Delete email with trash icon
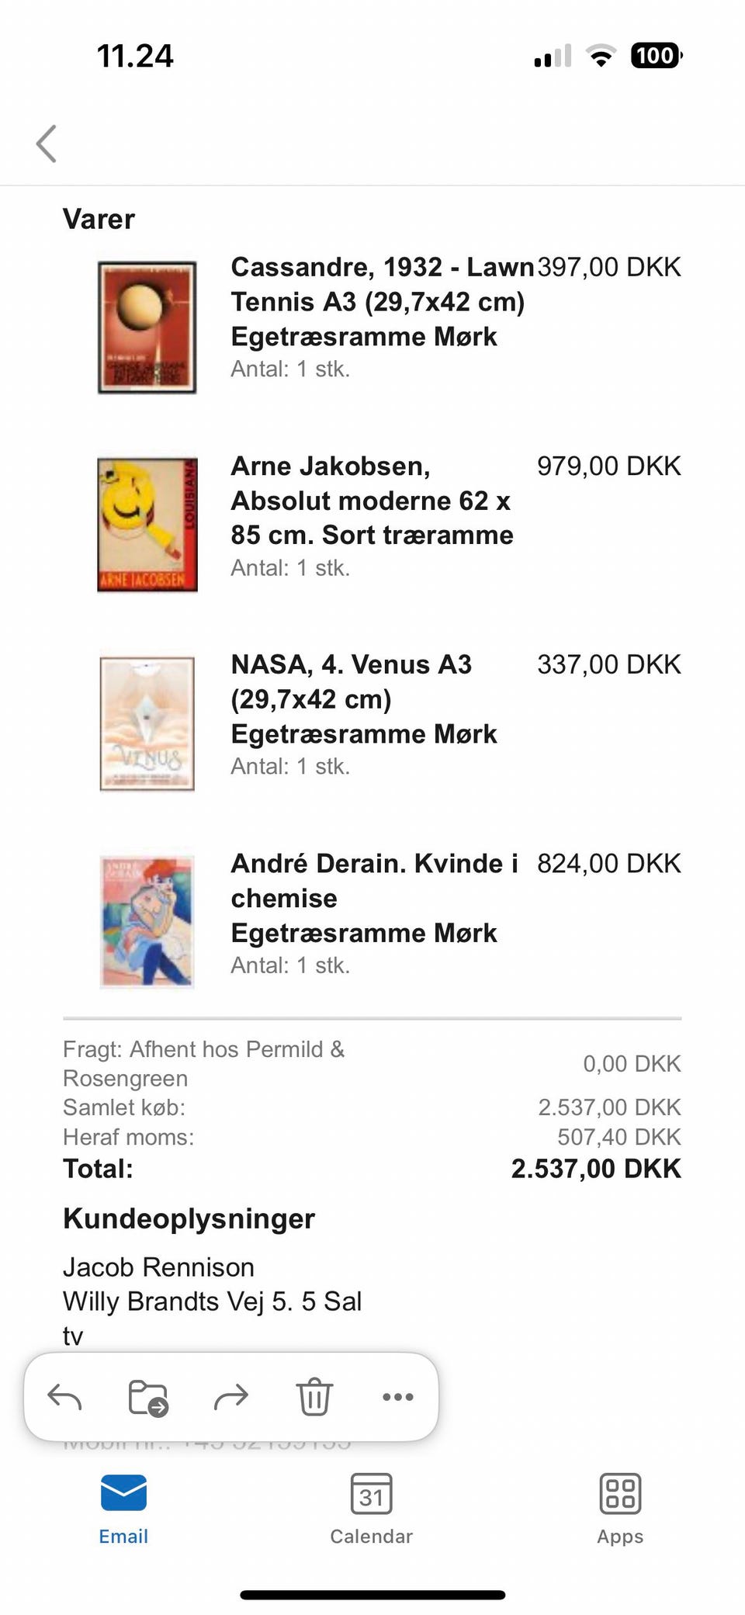The image size is (745, 1615). [x=314, y=1397]
